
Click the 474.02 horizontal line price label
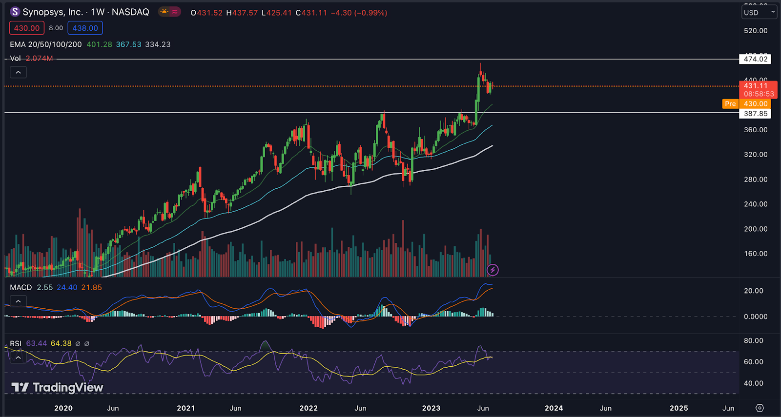click(755, 59)
